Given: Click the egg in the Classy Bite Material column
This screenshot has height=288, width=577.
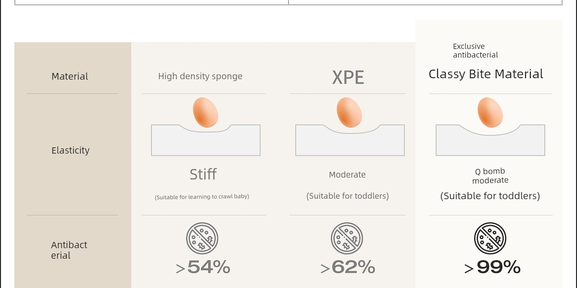Looking at the screenshot, I should pos(490,112).
